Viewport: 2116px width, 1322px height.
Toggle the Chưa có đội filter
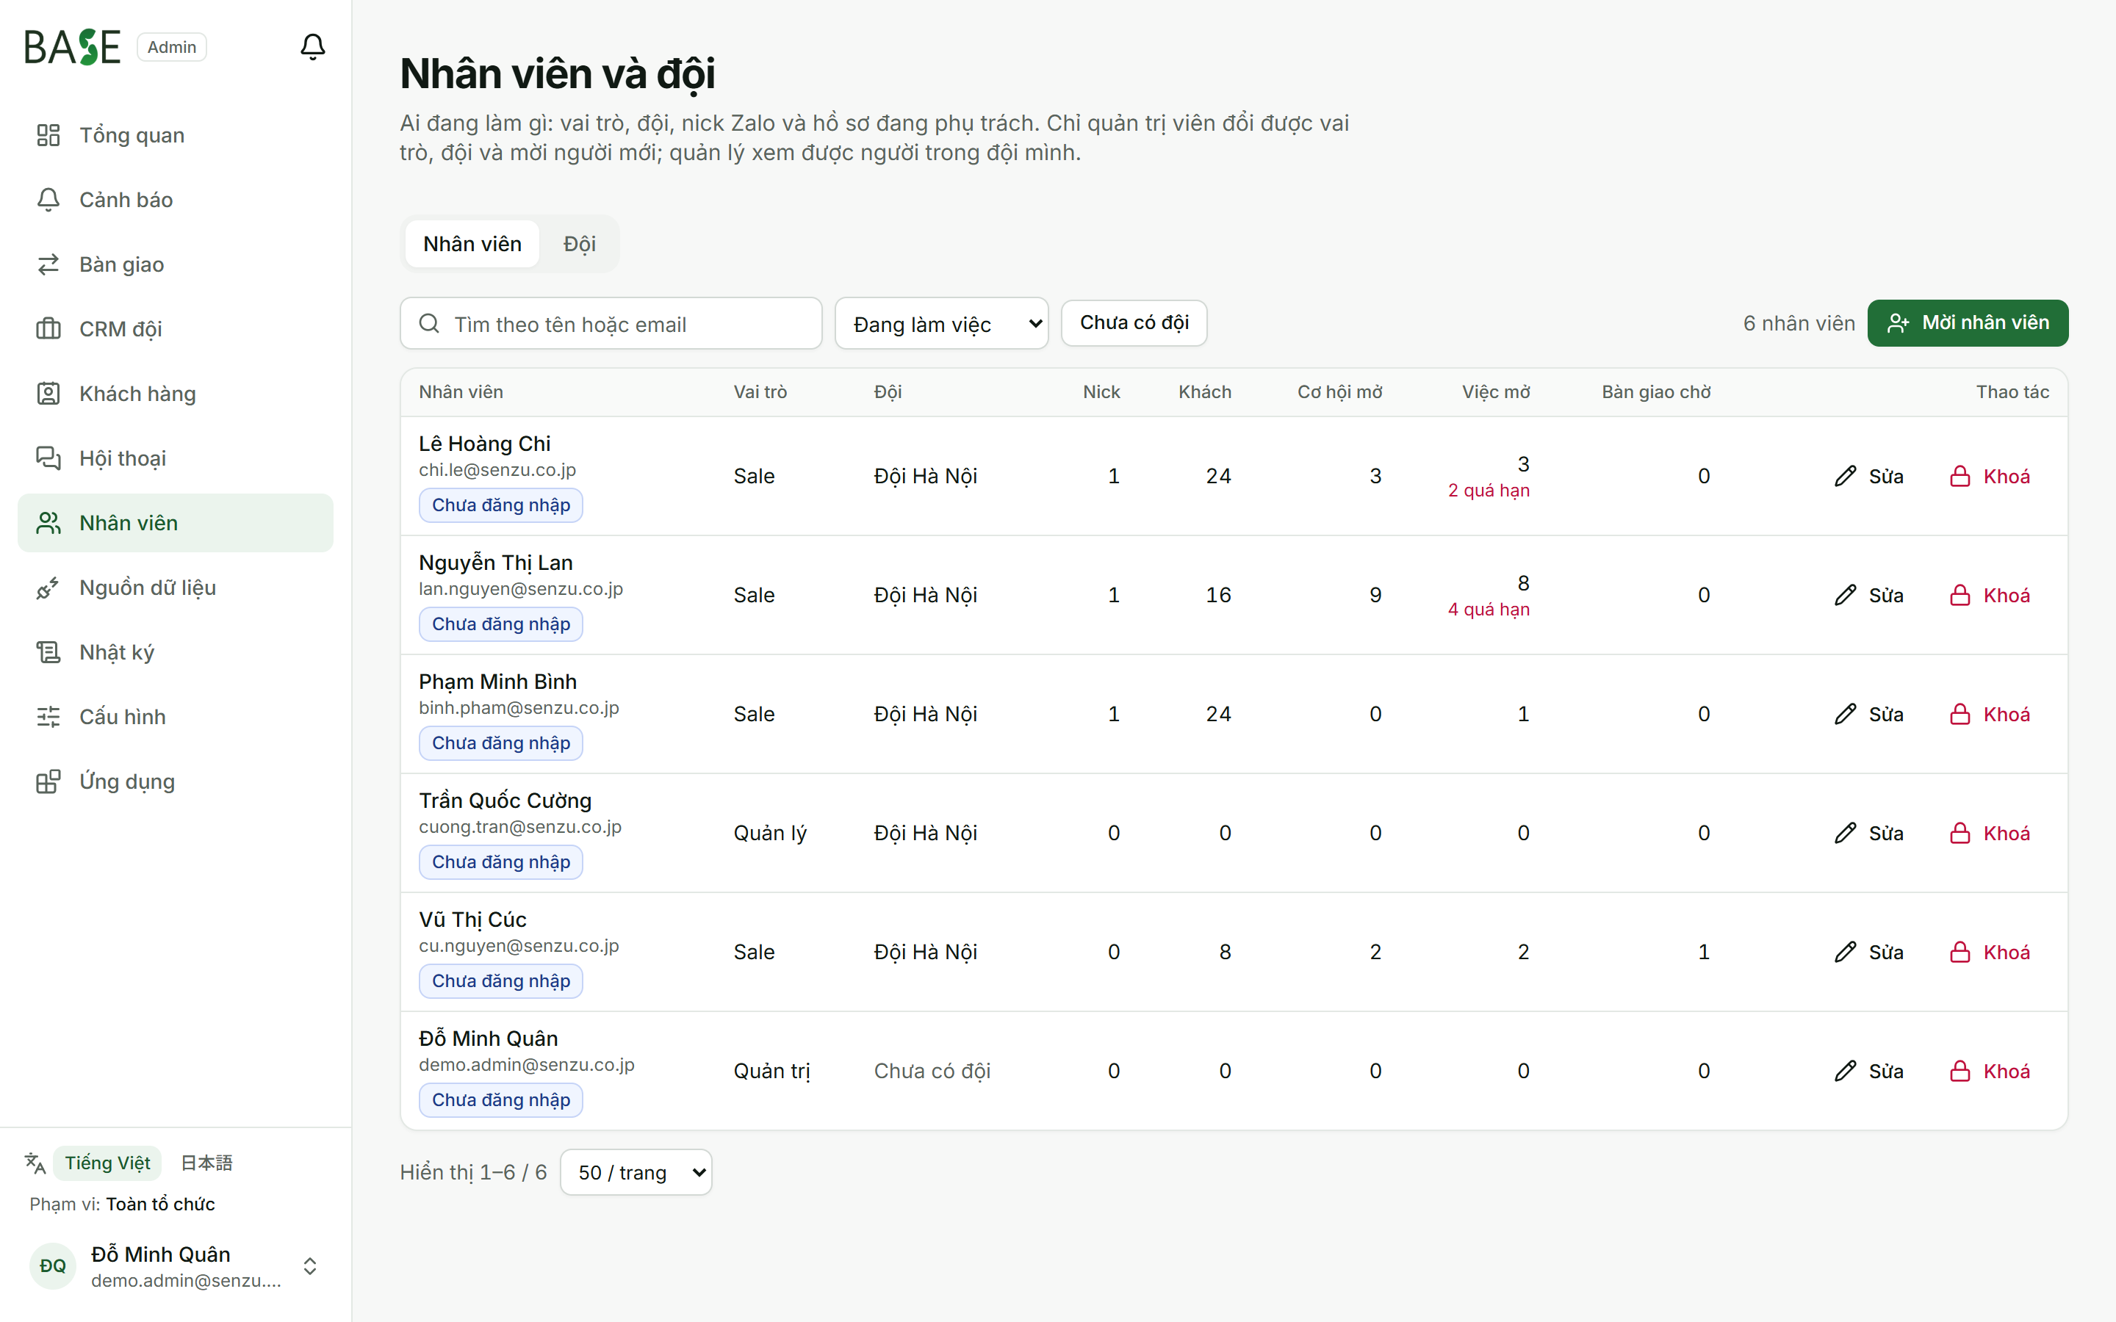click(x=1134, y=322)
